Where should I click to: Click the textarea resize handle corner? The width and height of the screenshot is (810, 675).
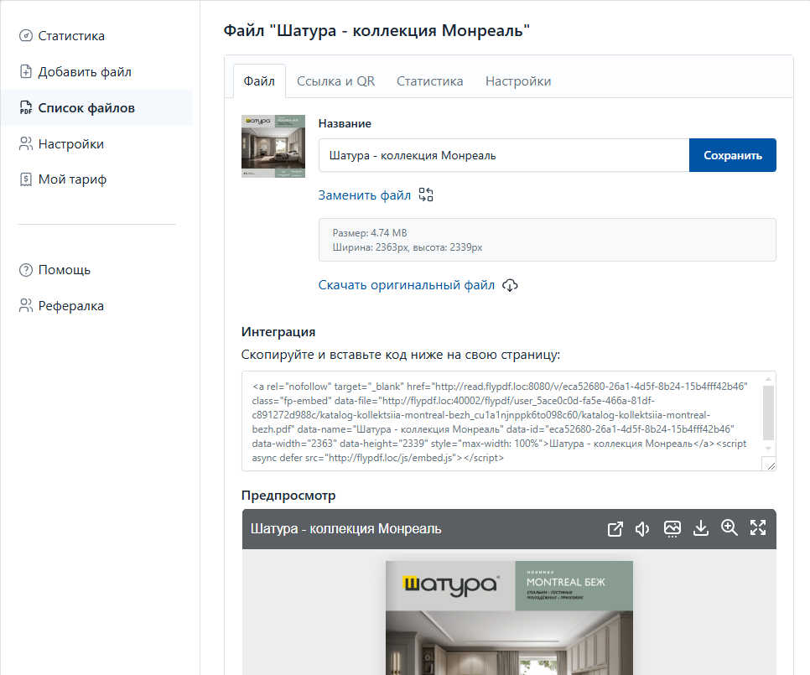pyautogui.click(x=771, y=466)
